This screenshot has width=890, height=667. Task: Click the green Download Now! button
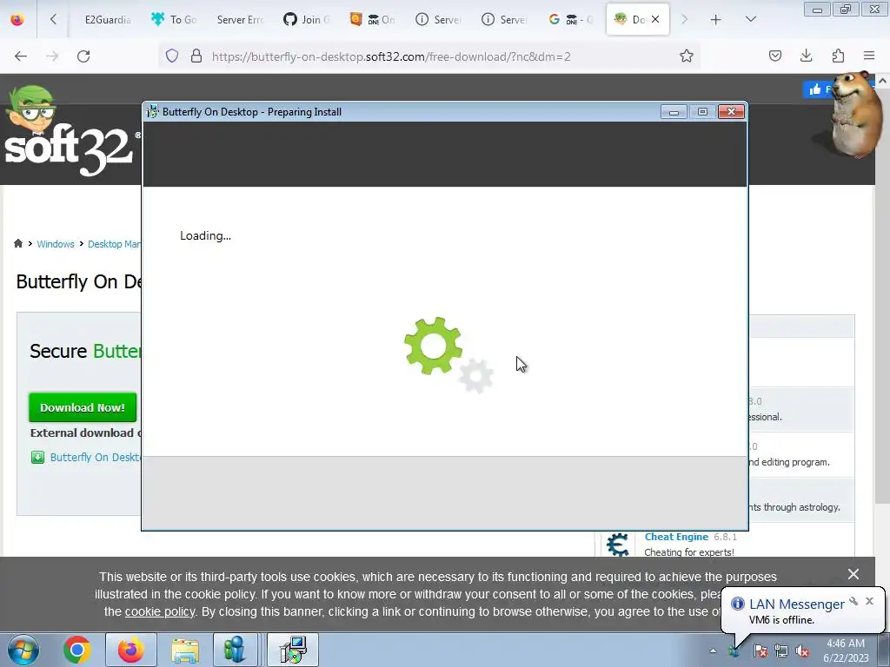(83, 407)
